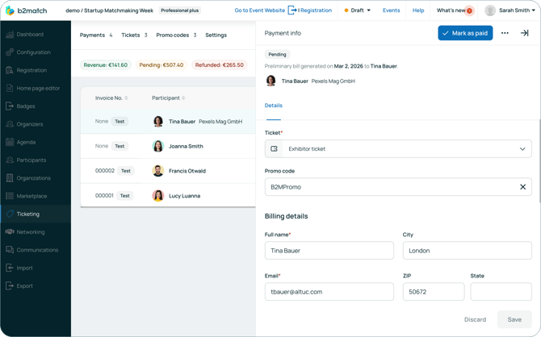This screenshot has height=337, width=541.
Task: Click the What's new notification badge
Action: [x=469, y=10]
